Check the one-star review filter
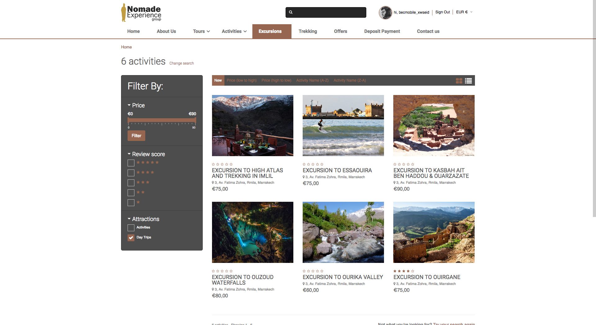Screen dimensions: 596x325 (x=131, y=202)
